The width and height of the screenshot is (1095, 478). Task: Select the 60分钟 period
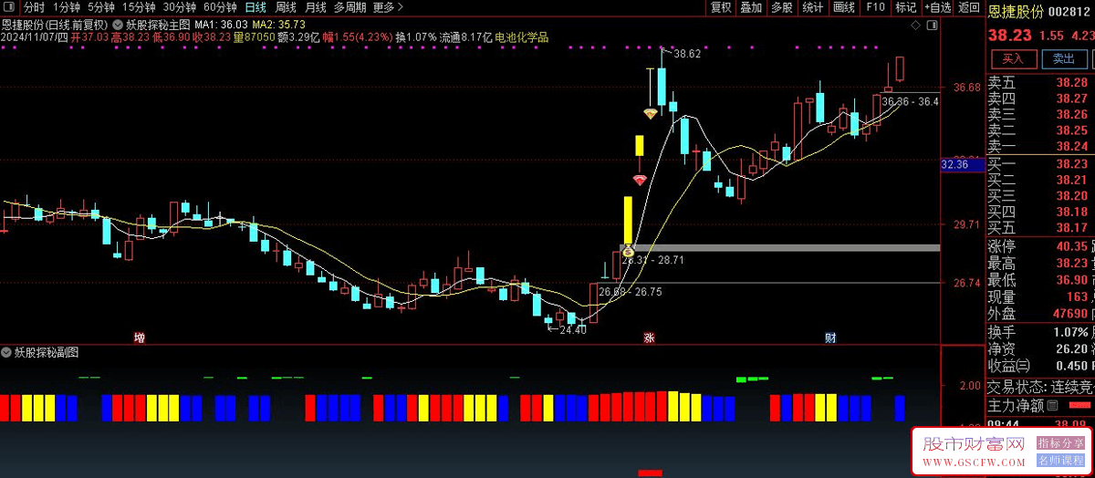[220, 7]
